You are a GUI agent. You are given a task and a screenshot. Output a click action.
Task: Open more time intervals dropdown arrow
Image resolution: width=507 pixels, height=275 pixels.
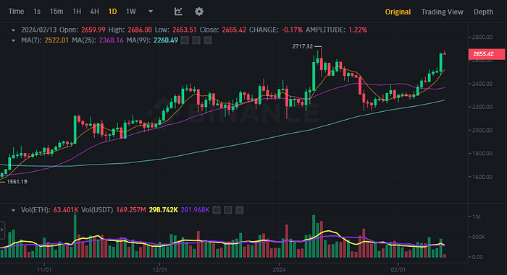tap(151, 12)
